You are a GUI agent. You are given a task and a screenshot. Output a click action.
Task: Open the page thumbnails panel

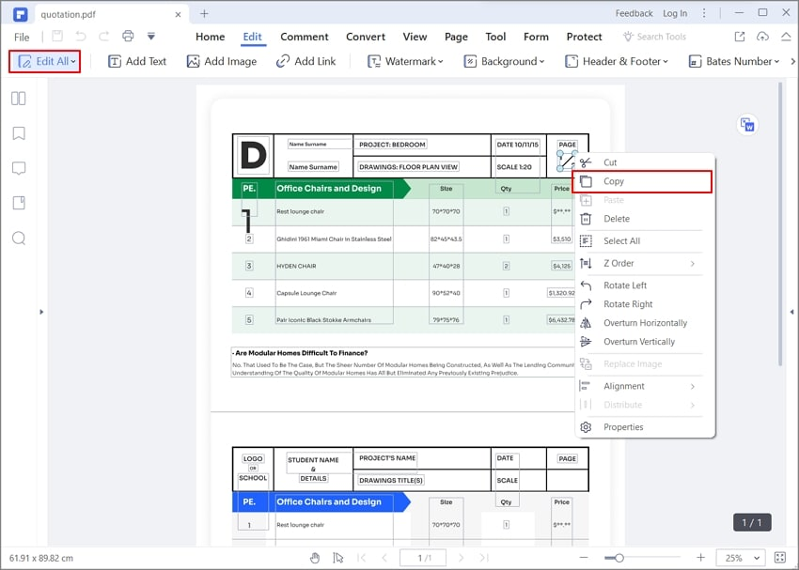18,98
